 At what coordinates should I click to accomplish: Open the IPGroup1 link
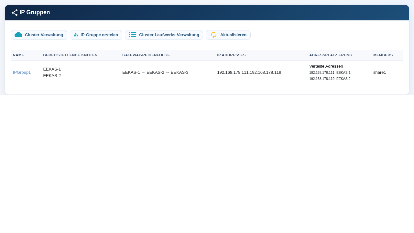[22, 72]
